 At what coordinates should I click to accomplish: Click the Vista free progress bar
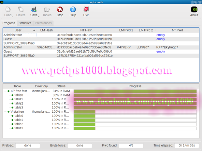coord(135,112)
